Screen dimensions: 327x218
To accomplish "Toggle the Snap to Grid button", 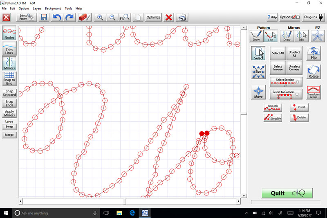I will (9, 78).
